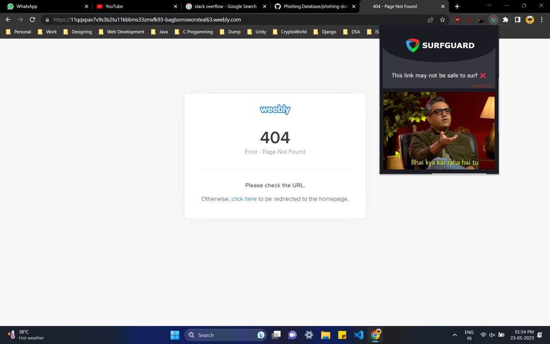Screen dimensions: 550x344
Task: Switch to the Phishing.Database GitHub tab
Action: click(x=315, y=6)
